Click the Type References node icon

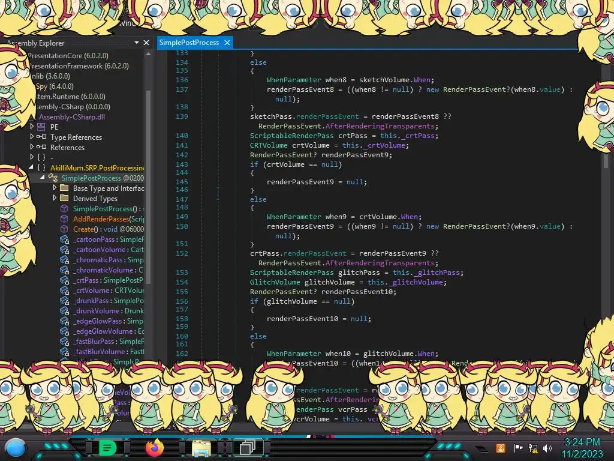(x=41, y=137)
